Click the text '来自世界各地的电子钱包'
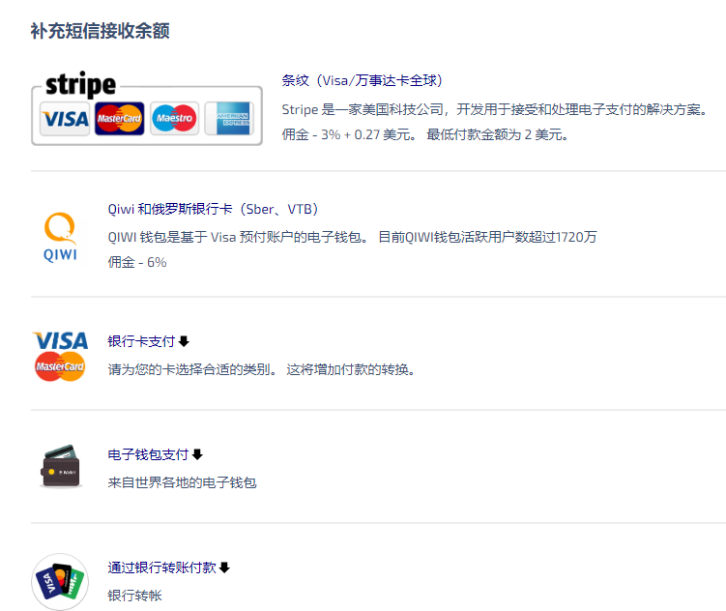This screenshot has height=611, width=726. click(x=182, y=482)
